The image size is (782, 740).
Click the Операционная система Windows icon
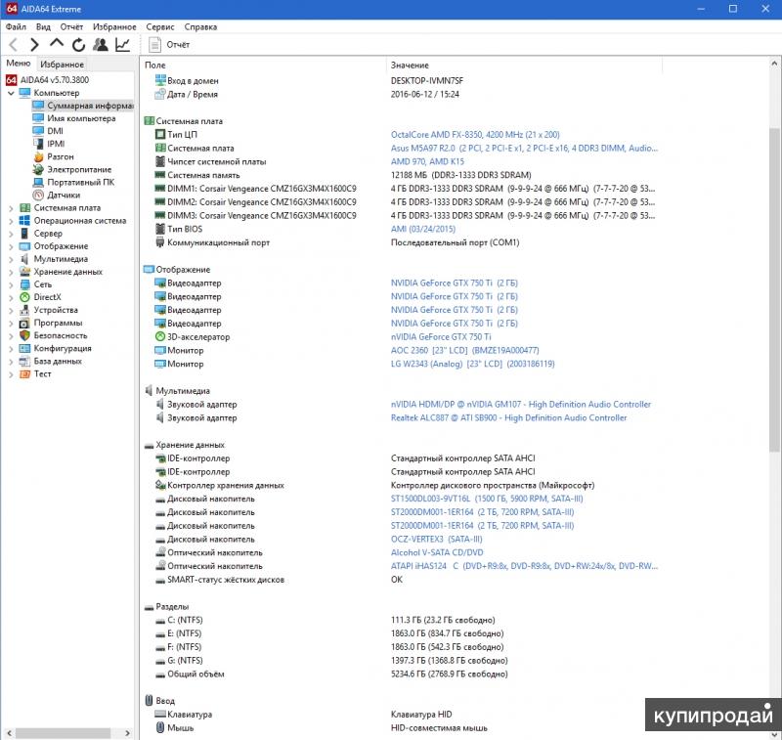pyautogui.click(x=24, y=220)
